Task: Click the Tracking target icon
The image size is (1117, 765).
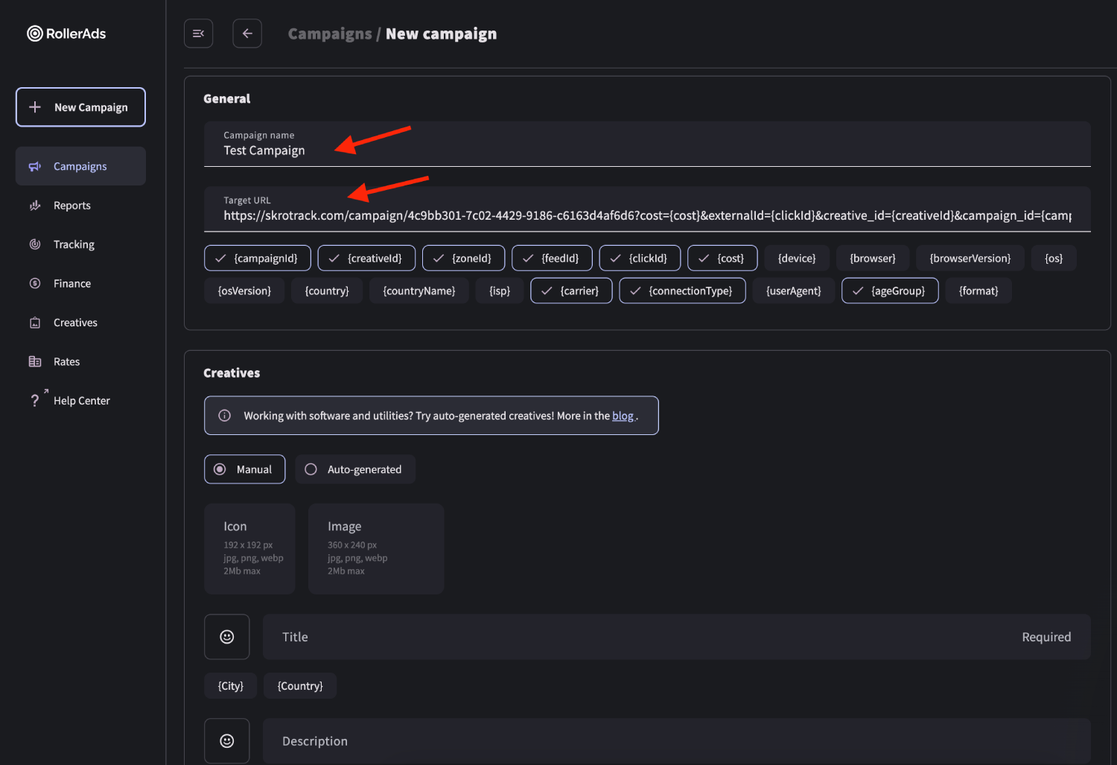Action: tap(35, 244)
